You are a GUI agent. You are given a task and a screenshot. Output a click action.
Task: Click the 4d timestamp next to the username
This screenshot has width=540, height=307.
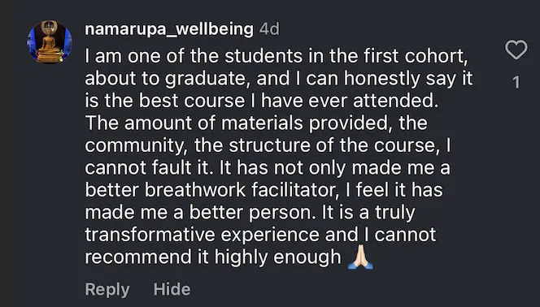pyautogui.click(x=269, y=29)
